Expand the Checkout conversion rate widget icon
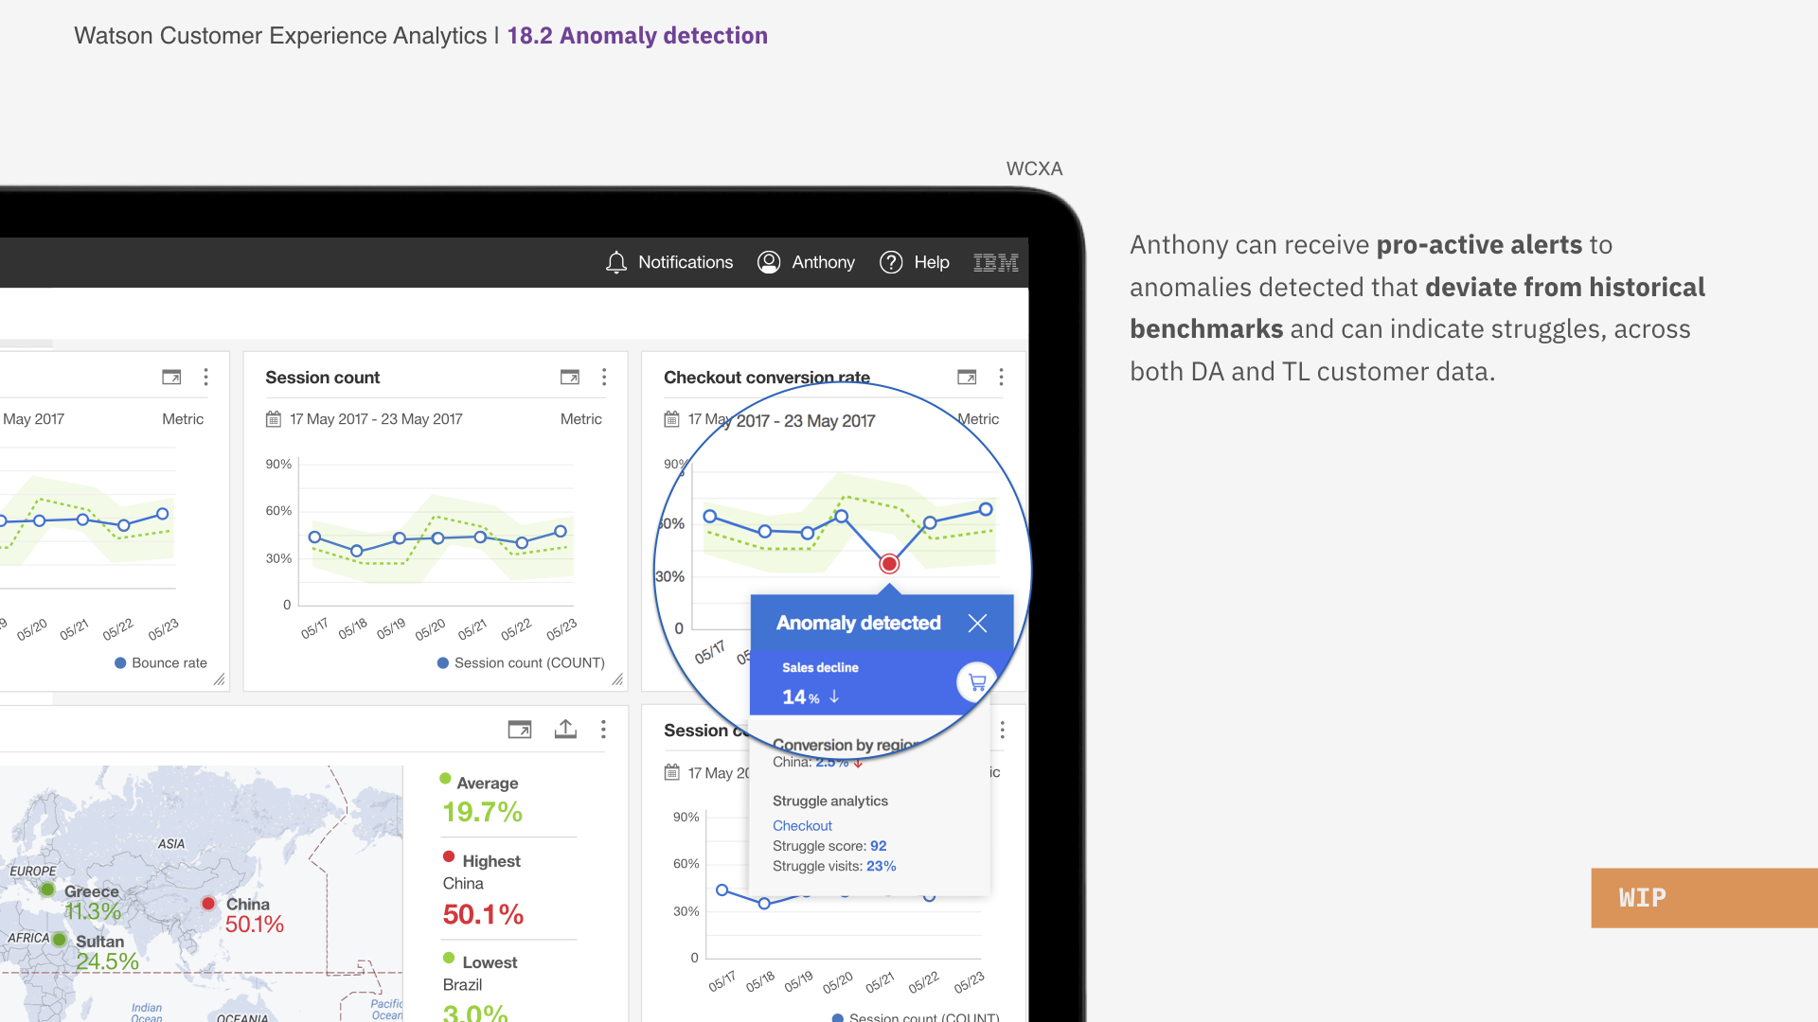 967,378
